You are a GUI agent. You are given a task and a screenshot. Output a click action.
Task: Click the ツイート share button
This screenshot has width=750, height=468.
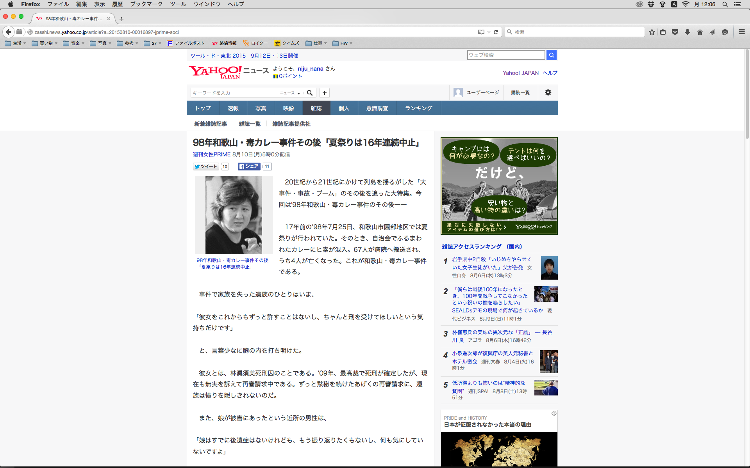[206, 167]
